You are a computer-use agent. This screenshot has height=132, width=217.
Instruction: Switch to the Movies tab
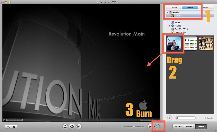[x=206, y=8]
